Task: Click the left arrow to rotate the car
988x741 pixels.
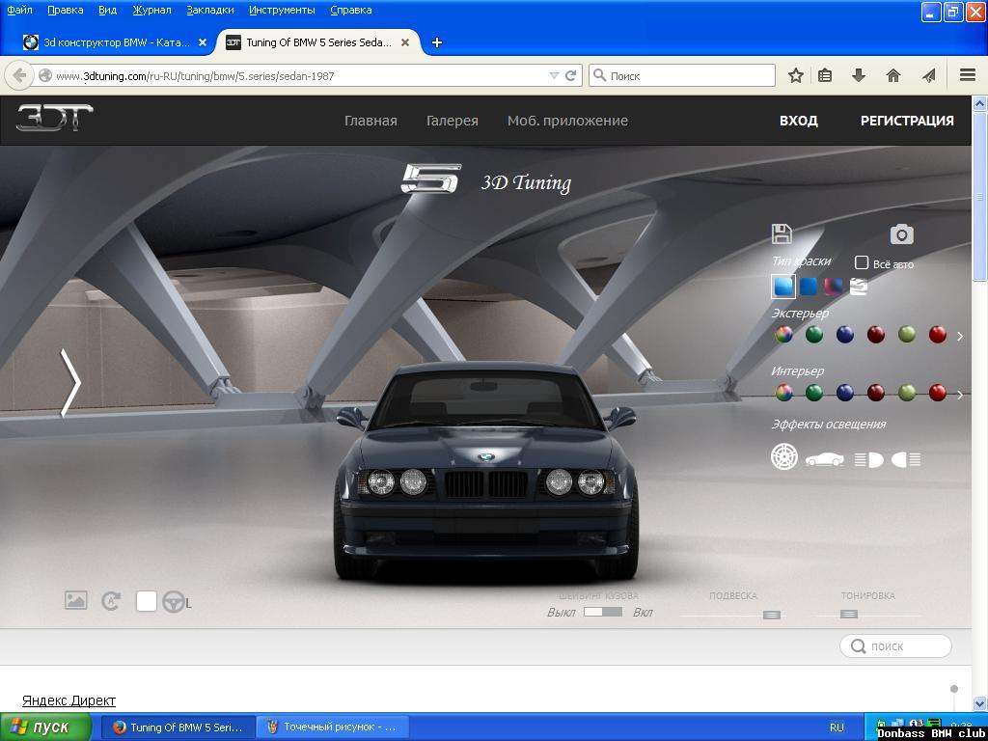Action: pos(69,384)
